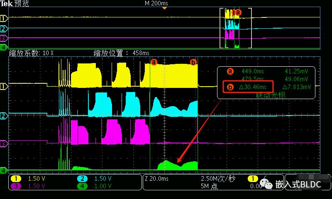Screen dimensions: 332x199
Task: Click cursor a label in zoomed waveform
Action: click(154, 62)
